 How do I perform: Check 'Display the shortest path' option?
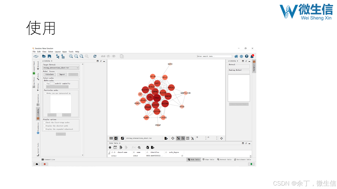(44, 126)
